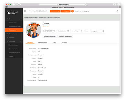This screenshot has width=126, height=101.
Task: Open 'Фишки' sidebar item
Action: 14,56
